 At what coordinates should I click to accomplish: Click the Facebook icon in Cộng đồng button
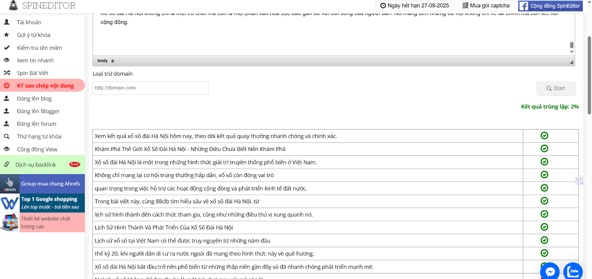click(524, 6)
